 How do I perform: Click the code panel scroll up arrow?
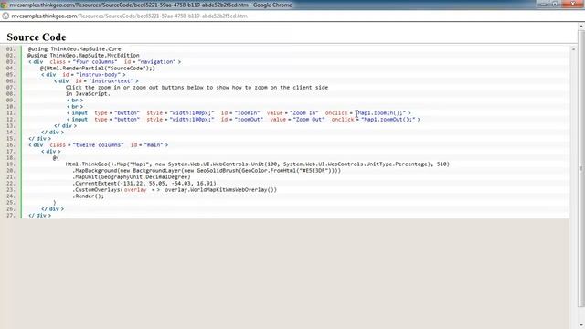tap(573, 49)
